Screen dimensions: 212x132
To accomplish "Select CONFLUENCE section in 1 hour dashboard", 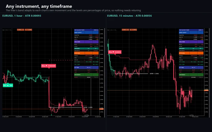I will click(x=86, y=49).
